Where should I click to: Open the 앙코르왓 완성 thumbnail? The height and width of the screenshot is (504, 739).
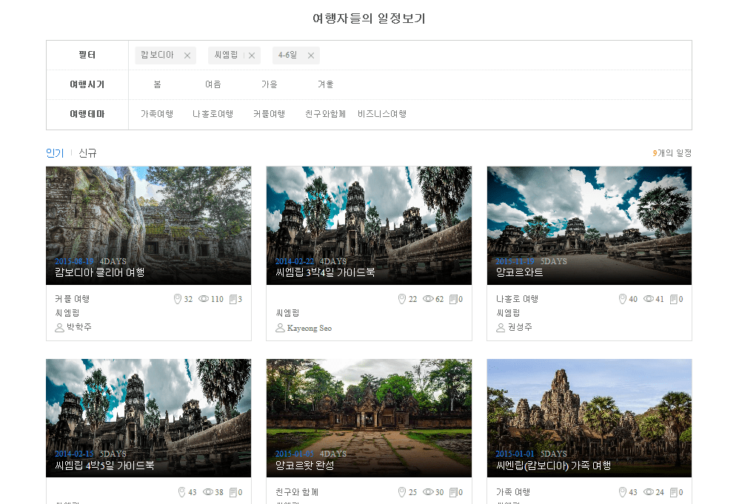pos(369,418)
